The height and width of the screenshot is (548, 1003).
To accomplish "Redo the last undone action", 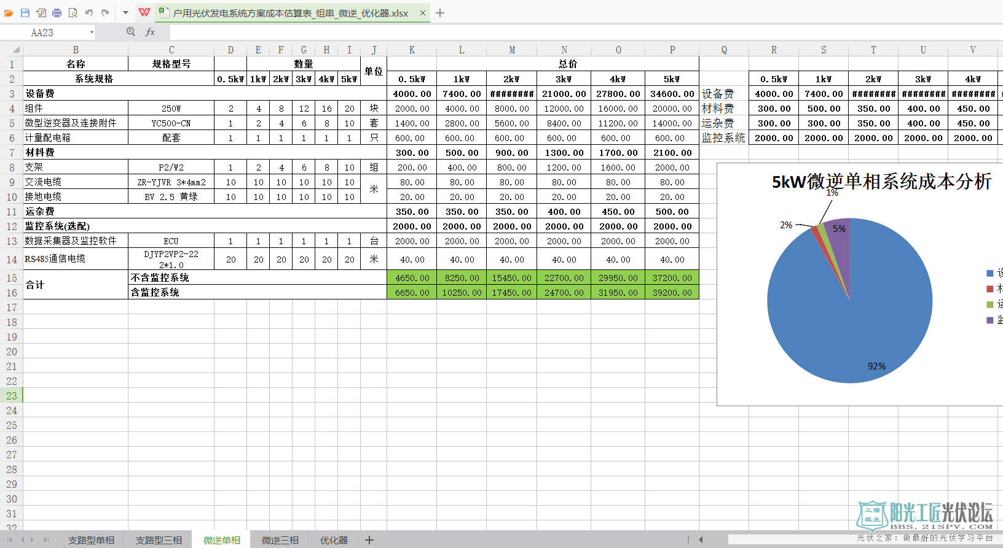I will (x=105, y=13).
